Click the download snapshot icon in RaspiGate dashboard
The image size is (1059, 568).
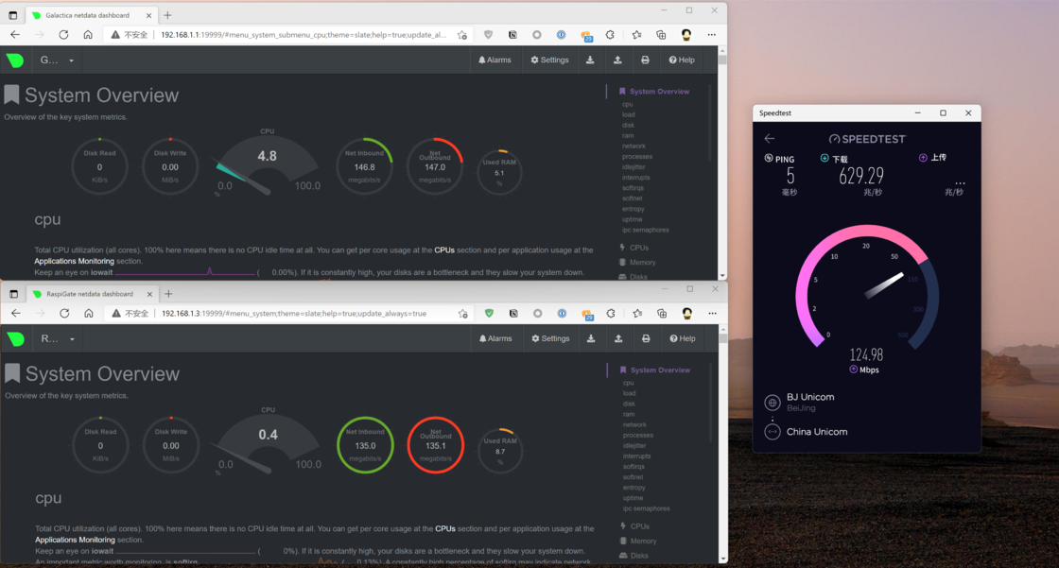591,339
